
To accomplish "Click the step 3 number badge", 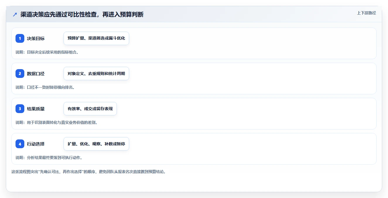I will click(20, 109).
